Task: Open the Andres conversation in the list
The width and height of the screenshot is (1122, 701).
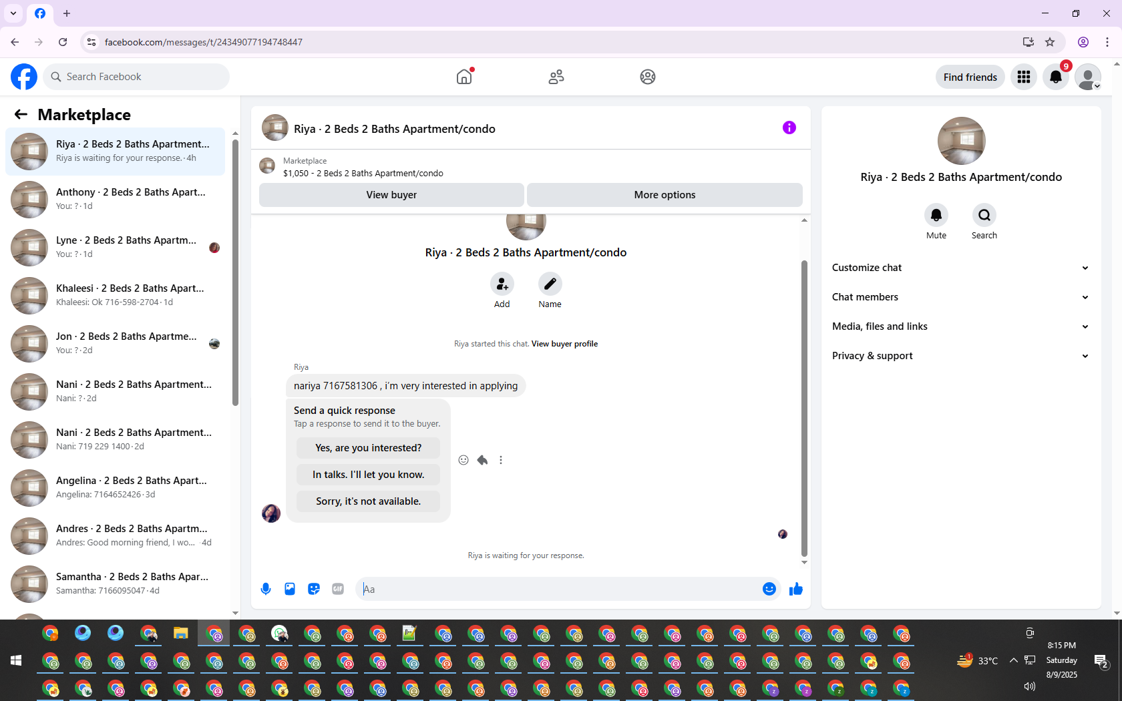Action: (x=116, y=535)
